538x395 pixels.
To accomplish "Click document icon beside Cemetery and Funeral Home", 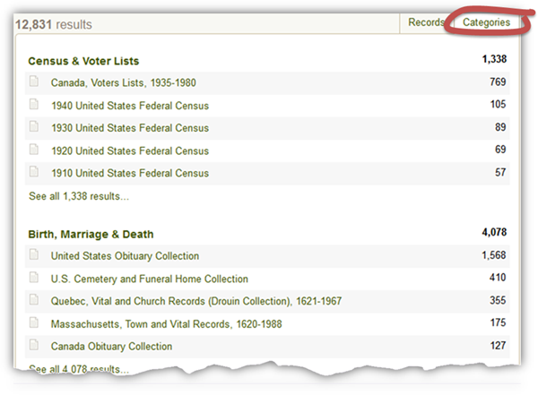I will [34, 278].
